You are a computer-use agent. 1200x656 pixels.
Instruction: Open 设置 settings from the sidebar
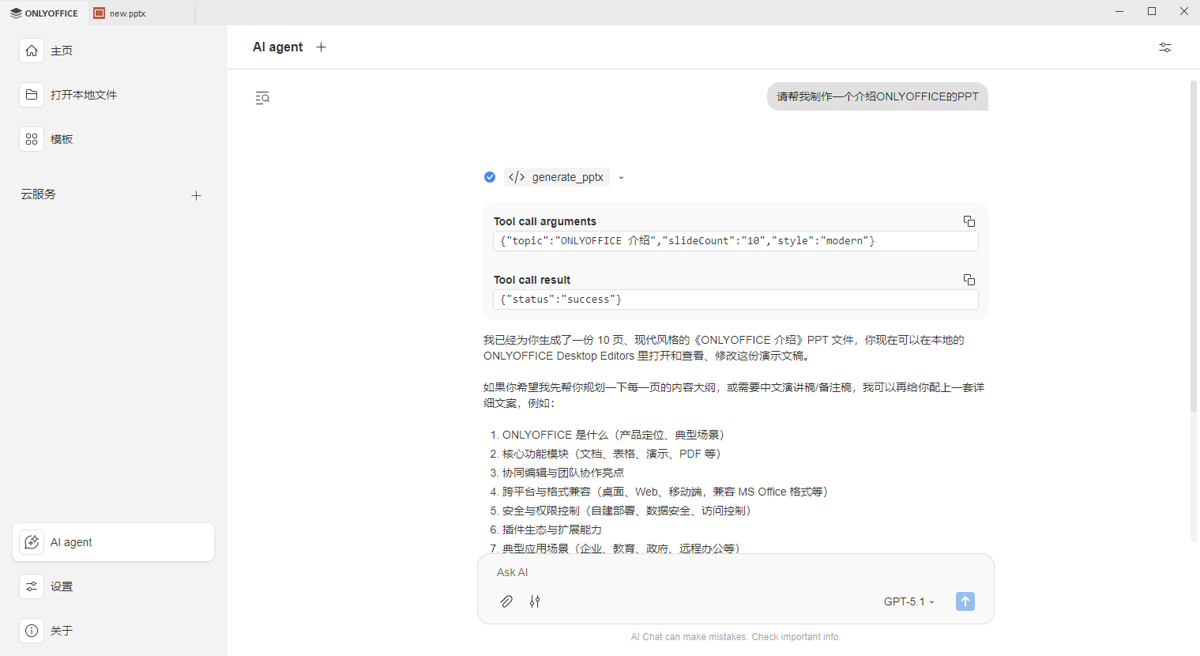coord(32,586)
